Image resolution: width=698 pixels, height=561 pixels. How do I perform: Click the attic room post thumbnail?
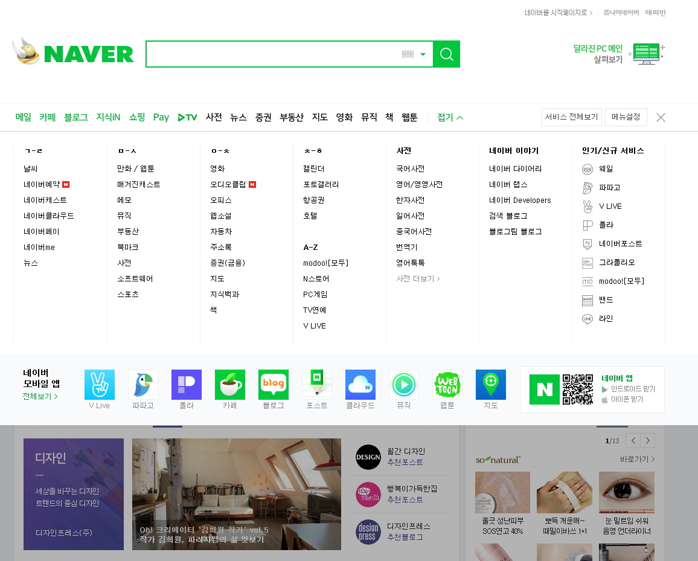pos(237,494)
